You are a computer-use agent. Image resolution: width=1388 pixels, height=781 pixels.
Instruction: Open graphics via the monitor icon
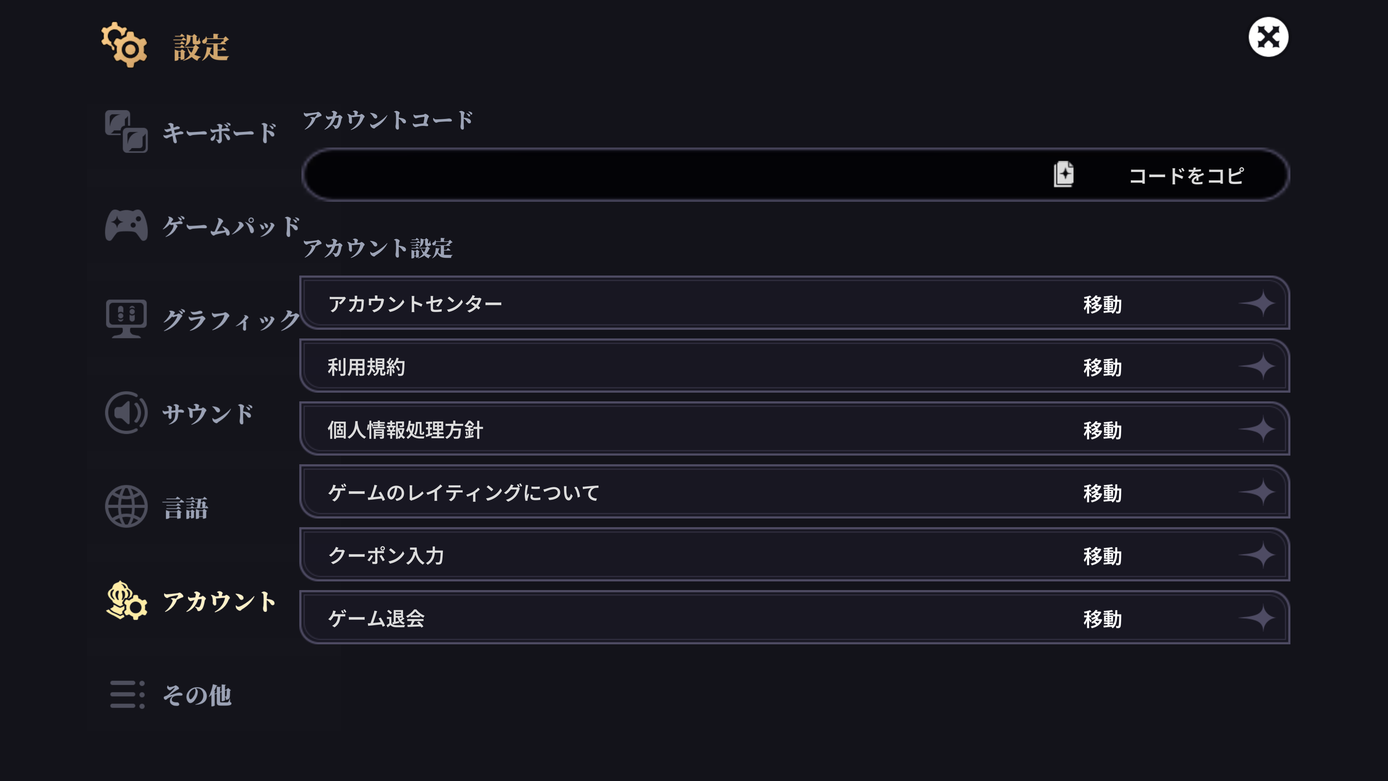[x=126, y=319]
